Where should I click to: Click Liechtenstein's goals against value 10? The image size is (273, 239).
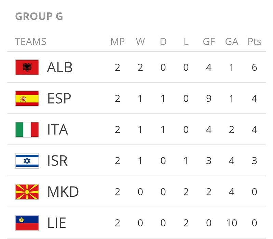tap(232, 223)
